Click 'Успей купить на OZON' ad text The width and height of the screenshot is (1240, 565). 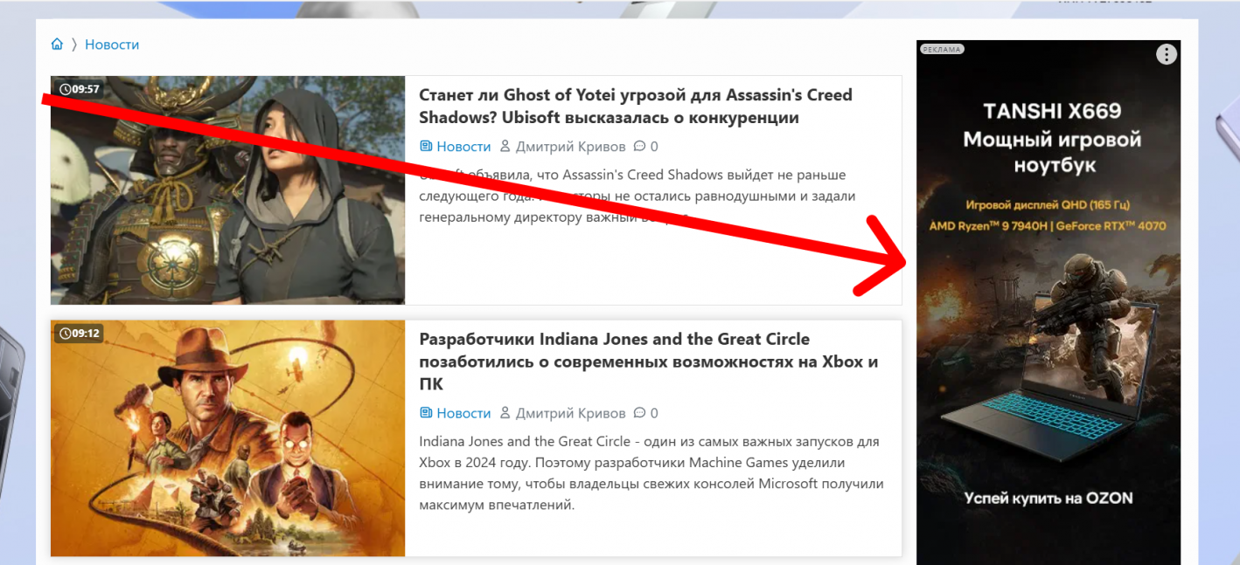(x=1048, y=499)
